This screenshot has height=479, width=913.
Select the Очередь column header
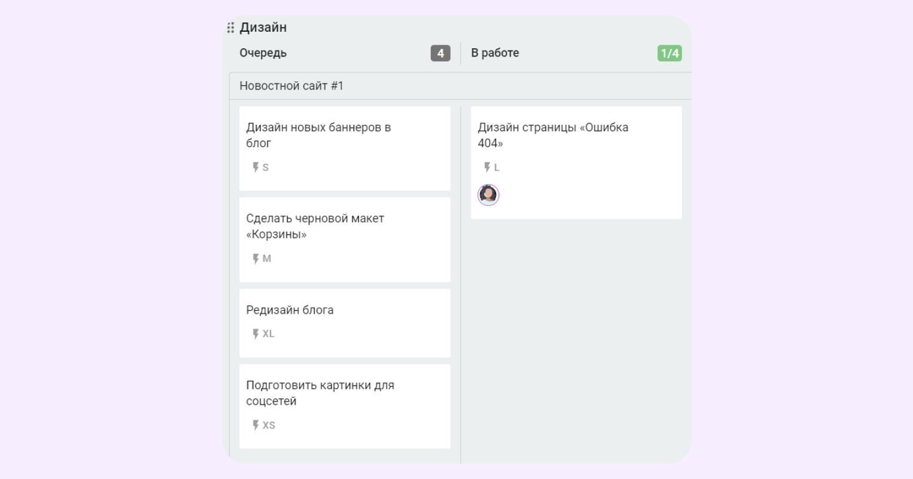[x=263, y=53]
